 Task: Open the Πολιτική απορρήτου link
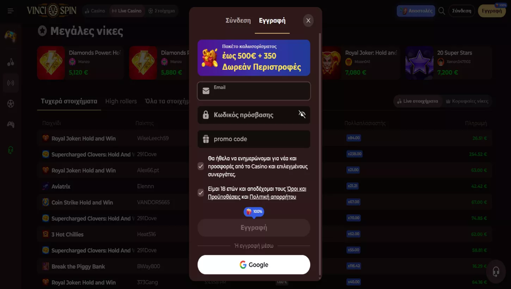tap(273, 197)
